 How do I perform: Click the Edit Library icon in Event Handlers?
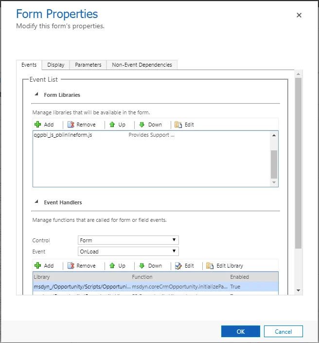[x=210, y=266]
